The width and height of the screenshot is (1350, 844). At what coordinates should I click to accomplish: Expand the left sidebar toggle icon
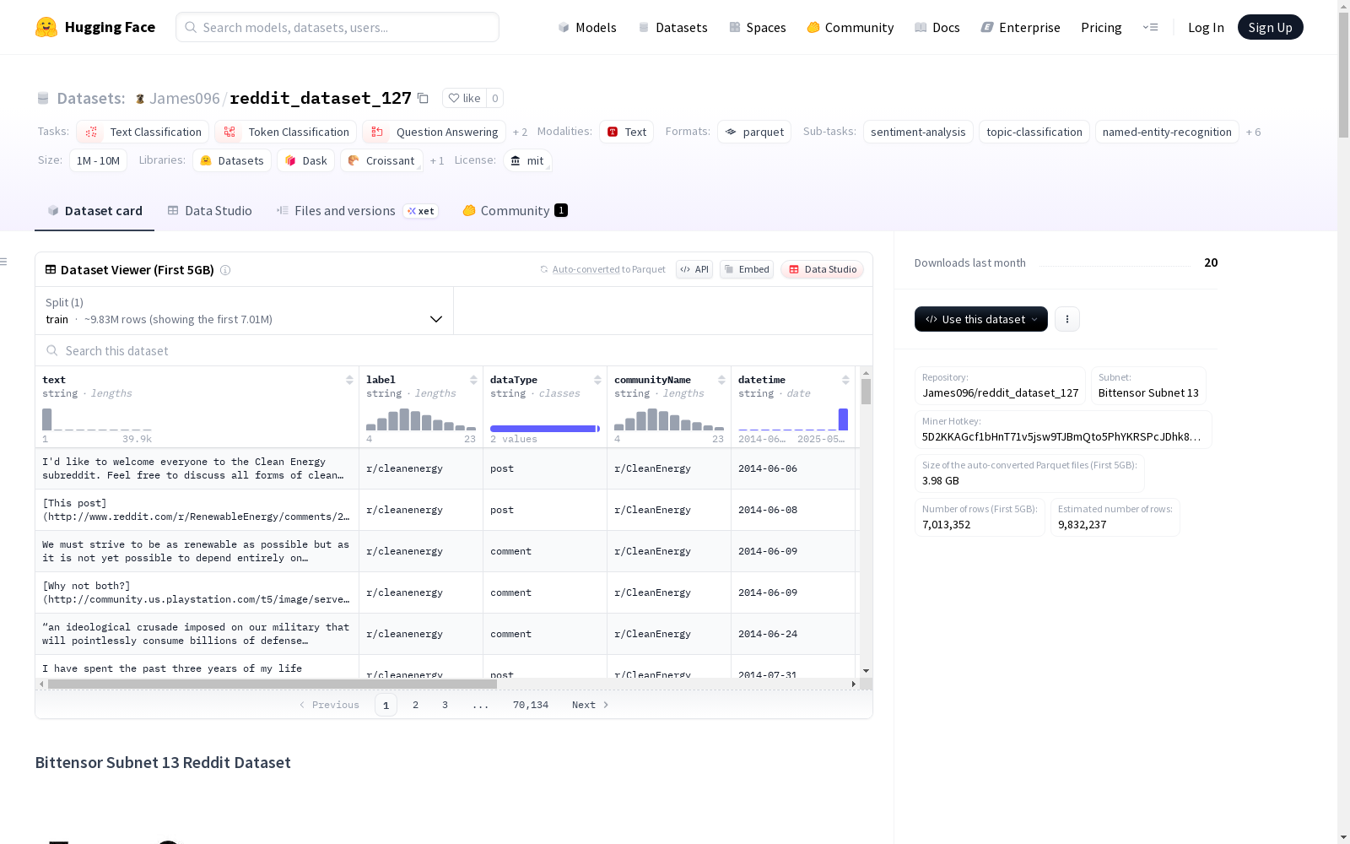(x=4, y=262)
